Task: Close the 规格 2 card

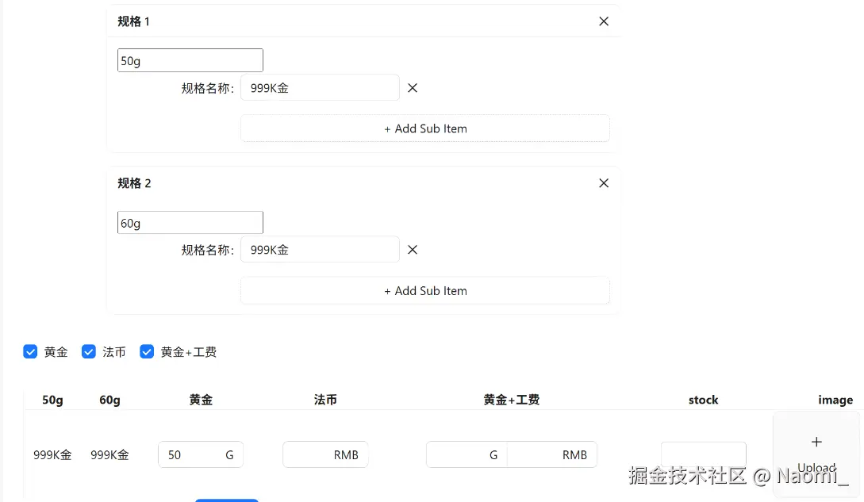Action: pyautogui.click(x=604, y=183)
